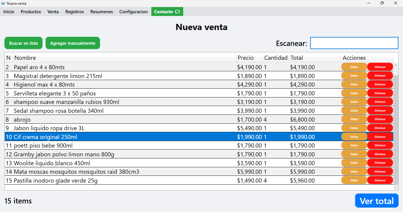Open the Configuracion menu
The width and height of the screenshot is (403, 212).
(x=133, y=12)
